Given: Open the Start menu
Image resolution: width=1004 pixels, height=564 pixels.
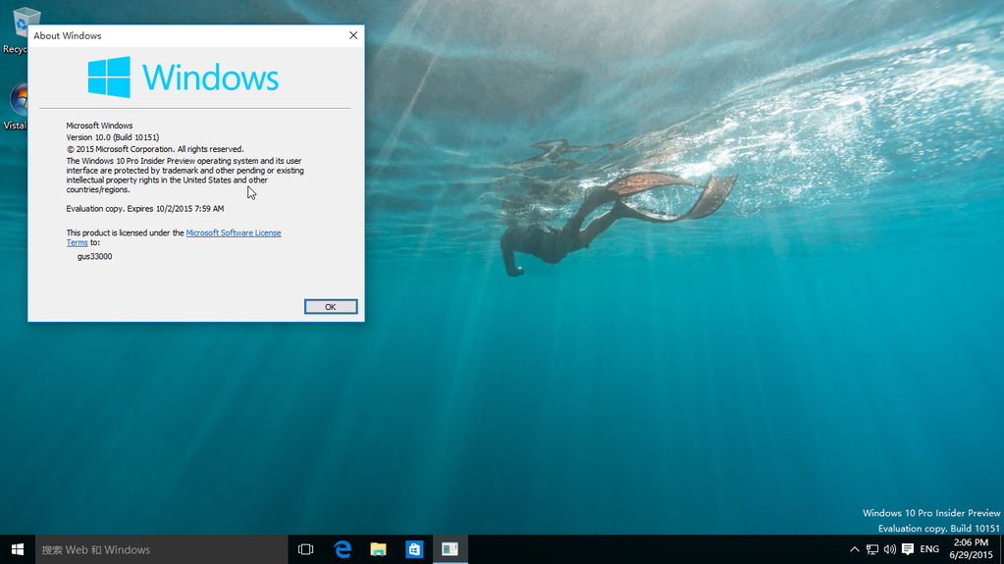Looking at the screenshot, I should (18, 549).
